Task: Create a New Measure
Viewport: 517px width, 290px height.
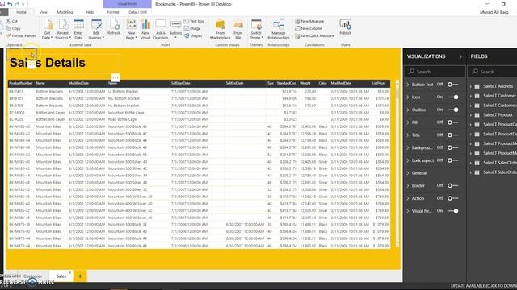Action: (x=309, y=21)
